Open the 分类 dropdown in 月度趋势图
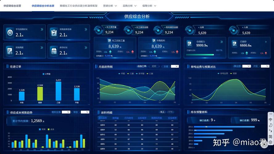The height and width of the screenshot is (154, 274). [175, 66]
